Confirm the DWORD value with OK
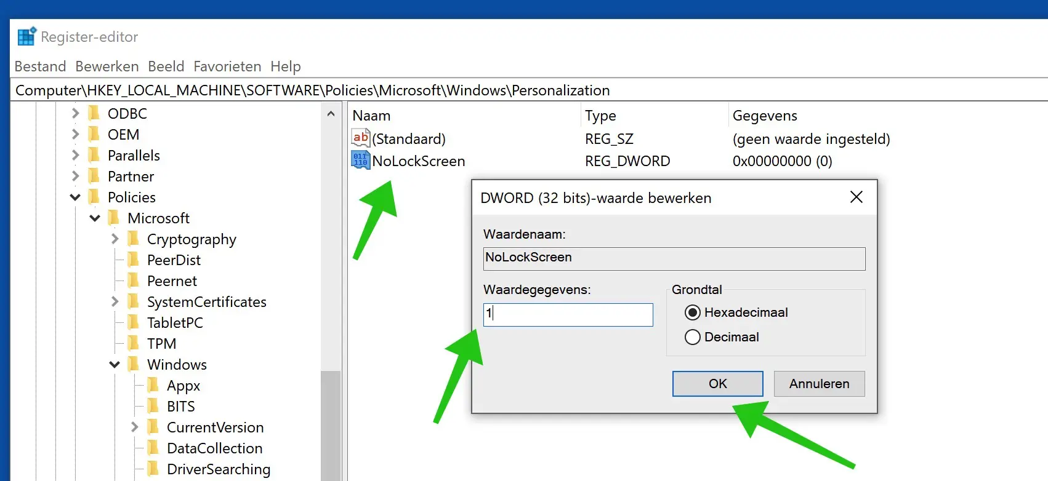1048x481 pixels. 718,384
